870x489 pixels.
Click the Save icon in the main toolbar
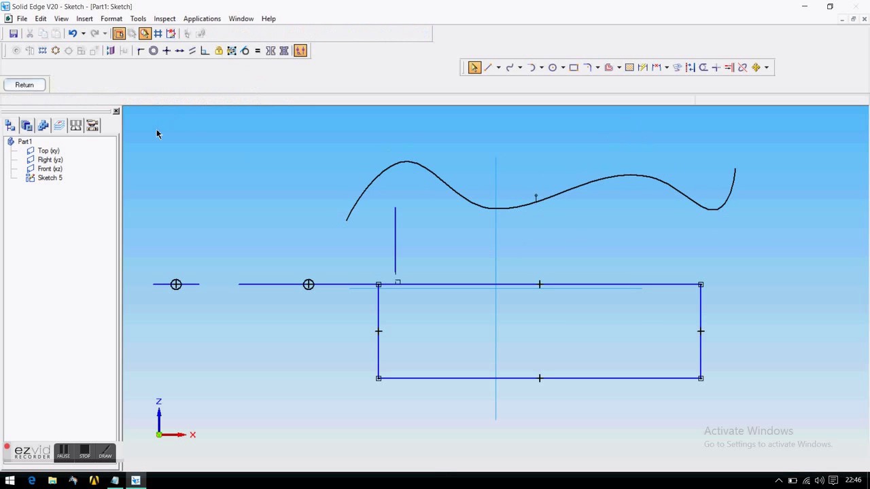pyautogui.click(x=13, y=33)
